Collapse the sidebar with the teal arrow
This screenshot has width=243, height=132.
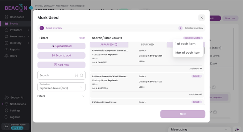(x=31, y=8)
